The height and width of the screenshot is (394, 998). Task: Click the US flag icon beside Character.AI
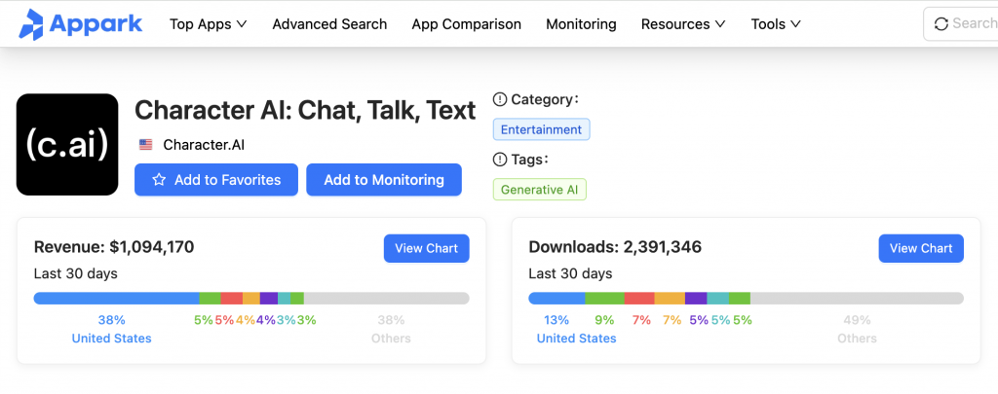click(x=146, y=145)
